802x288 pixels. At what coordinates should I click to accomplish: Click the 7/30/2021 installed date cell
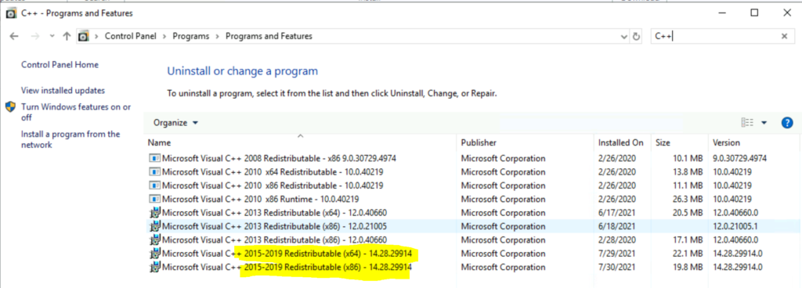617,267
